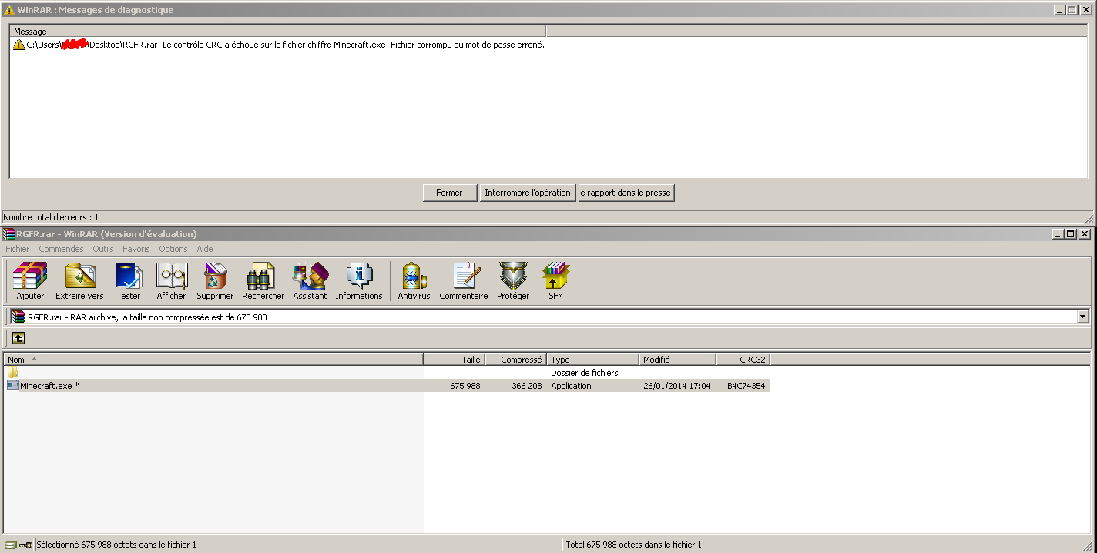Click the Minecraft.exe application icon
This screenshot has height=553, width=1097.
[13, 385]
